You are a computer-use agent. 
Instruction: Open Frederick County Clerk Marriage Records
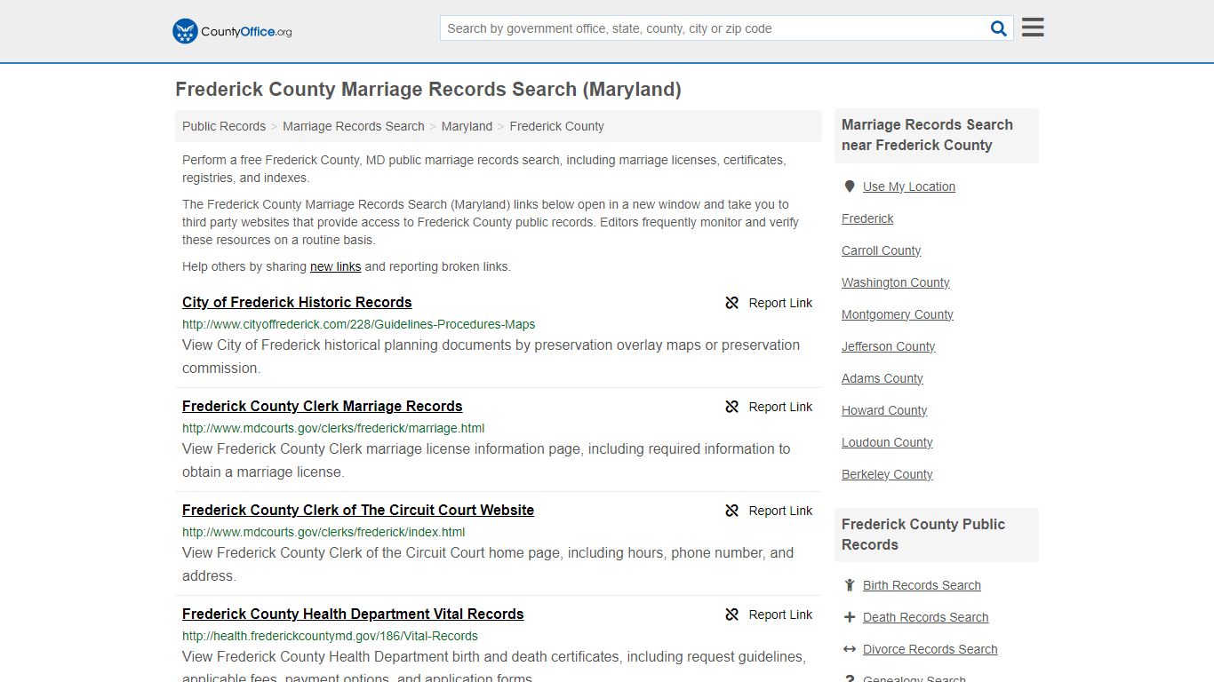pos(323,406)
